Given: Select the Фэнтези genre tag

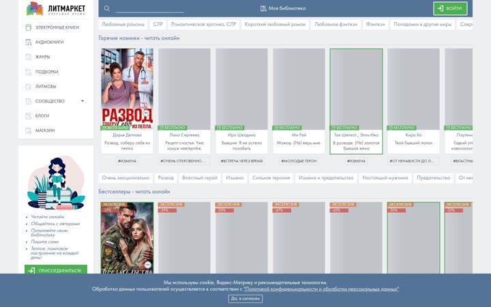Looking at the screenshot, I should click(x=375, y=25).
